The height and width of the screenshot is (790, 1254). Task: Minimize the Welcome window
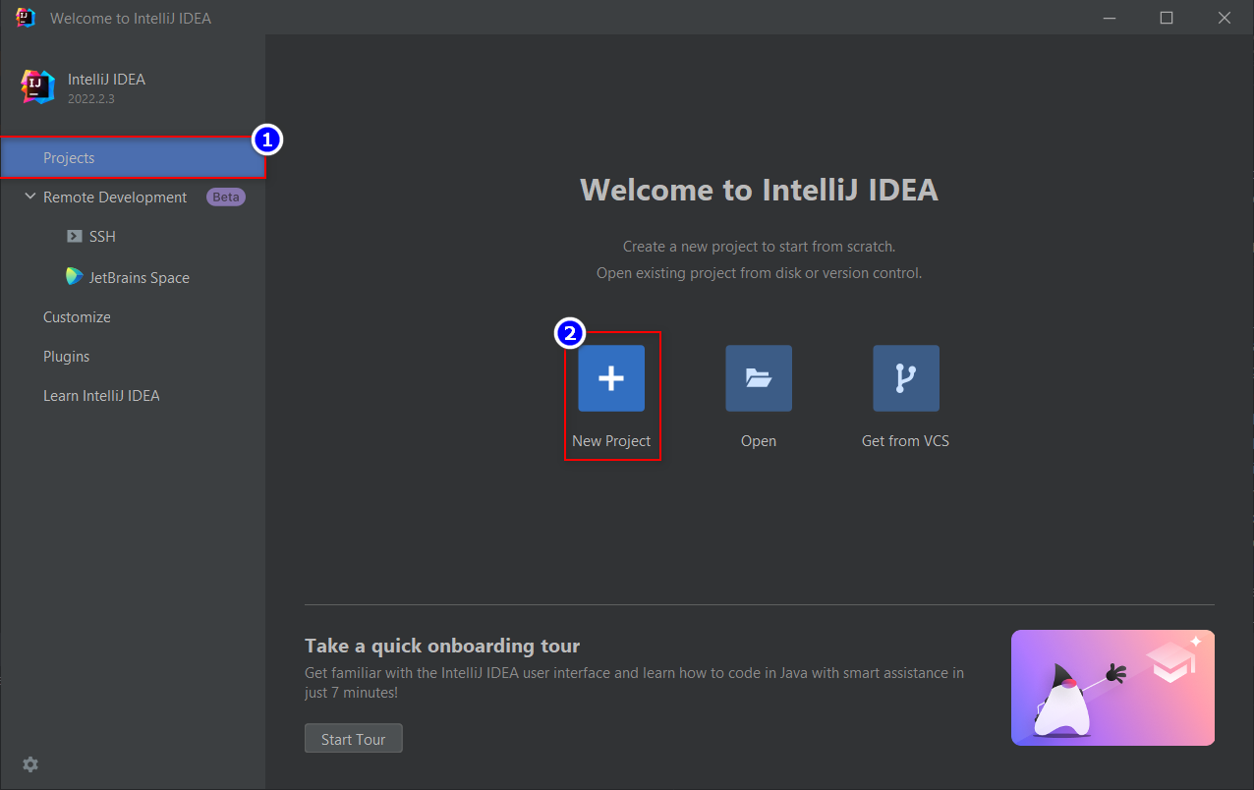tap(1109, 18)
